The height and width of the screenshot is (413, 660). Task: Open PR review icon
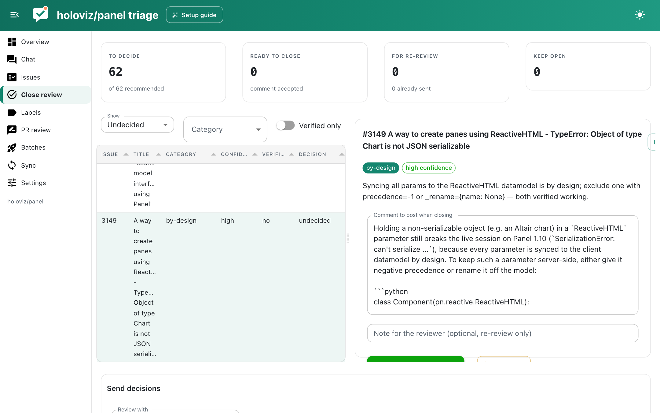(12, 130)
